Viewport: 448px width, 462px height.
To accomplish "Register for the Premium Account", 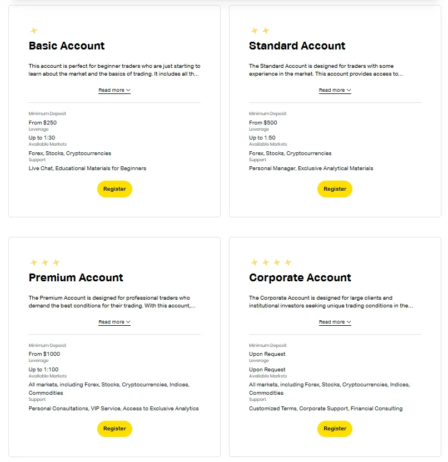I will click(115, 429).
